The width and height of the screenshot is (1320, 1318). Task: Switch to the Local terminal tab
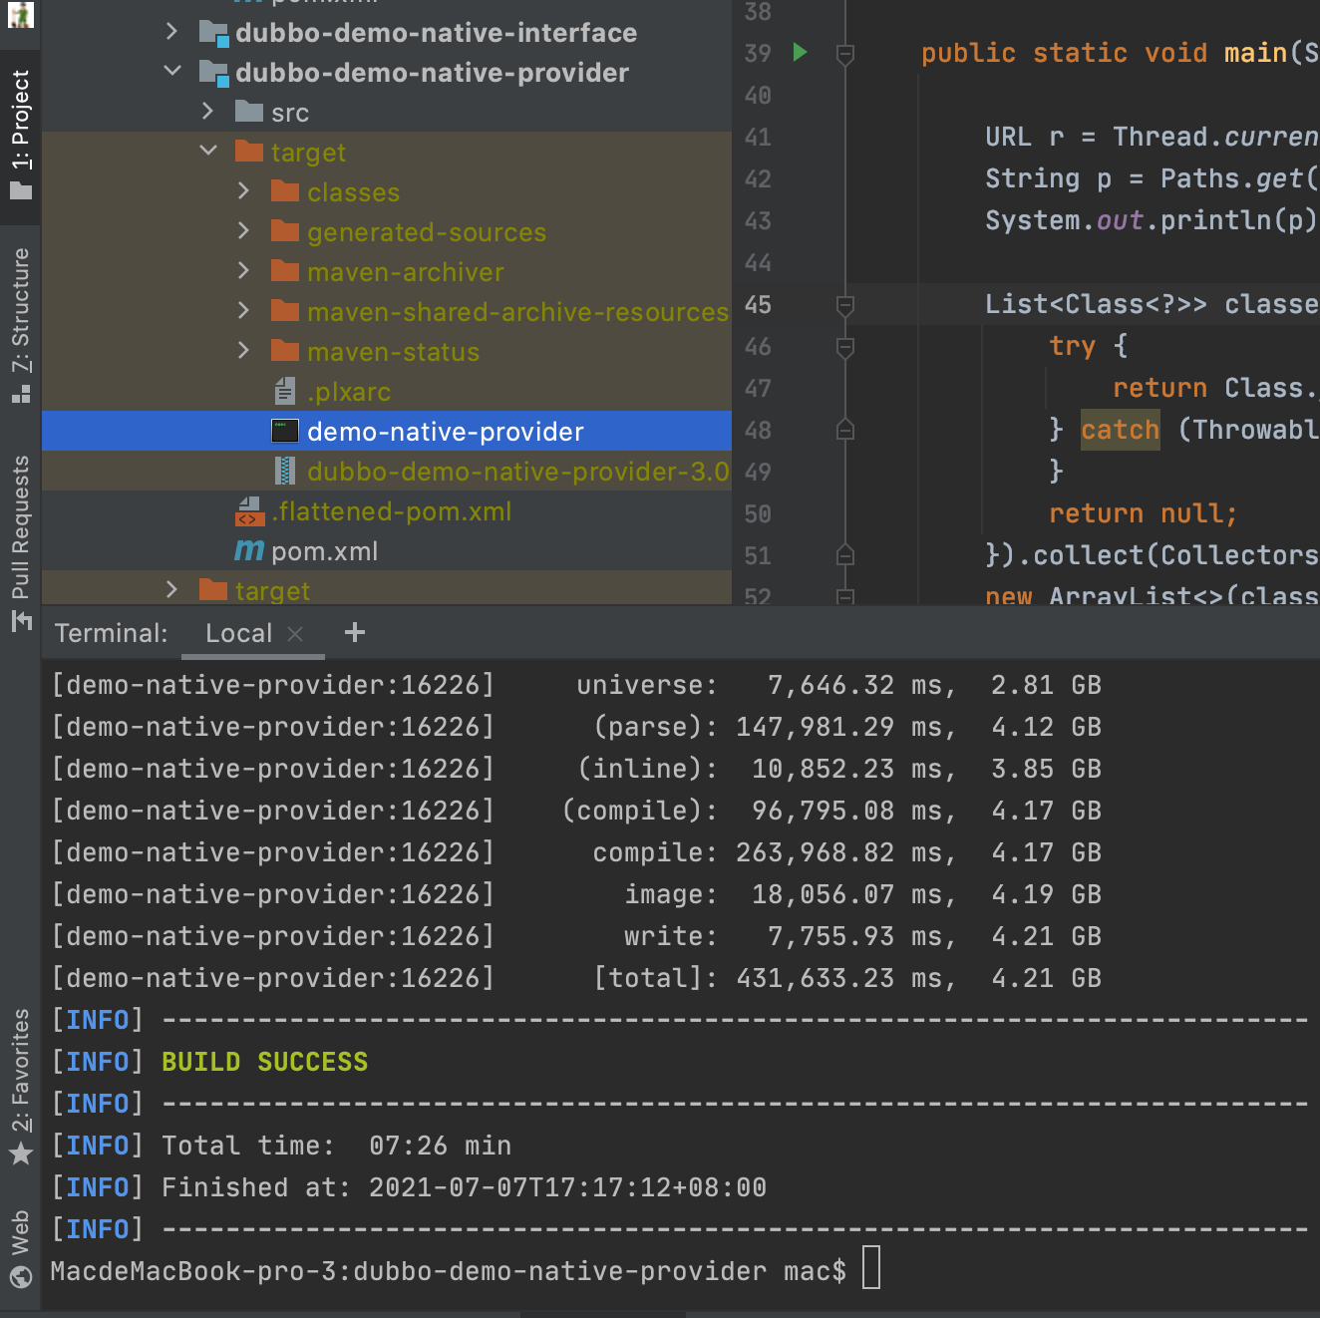(238, 633)
